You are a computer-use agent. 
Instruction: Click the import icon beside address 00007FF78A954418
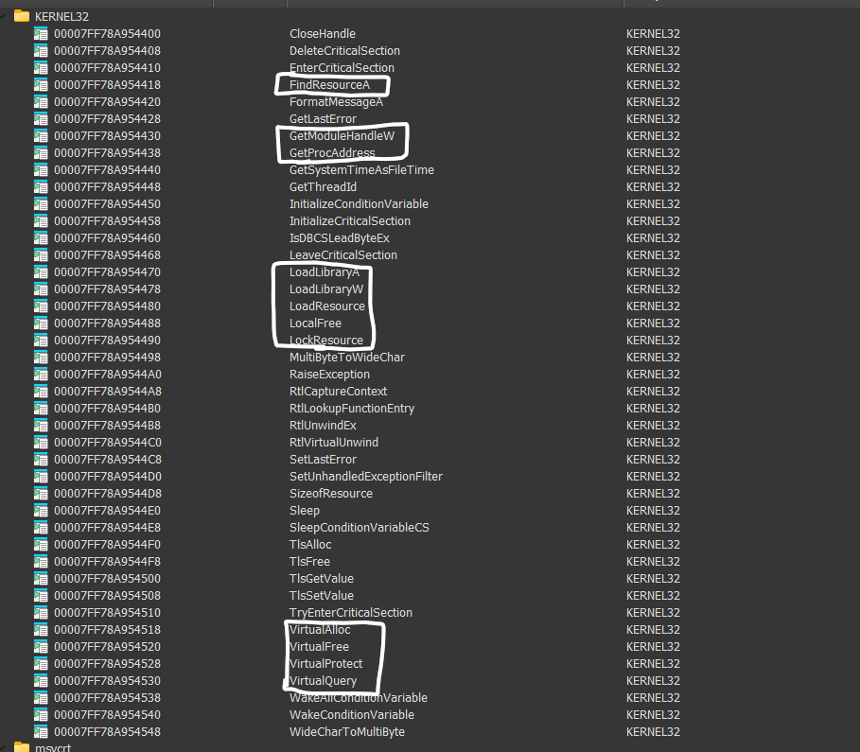pos(41,85)
